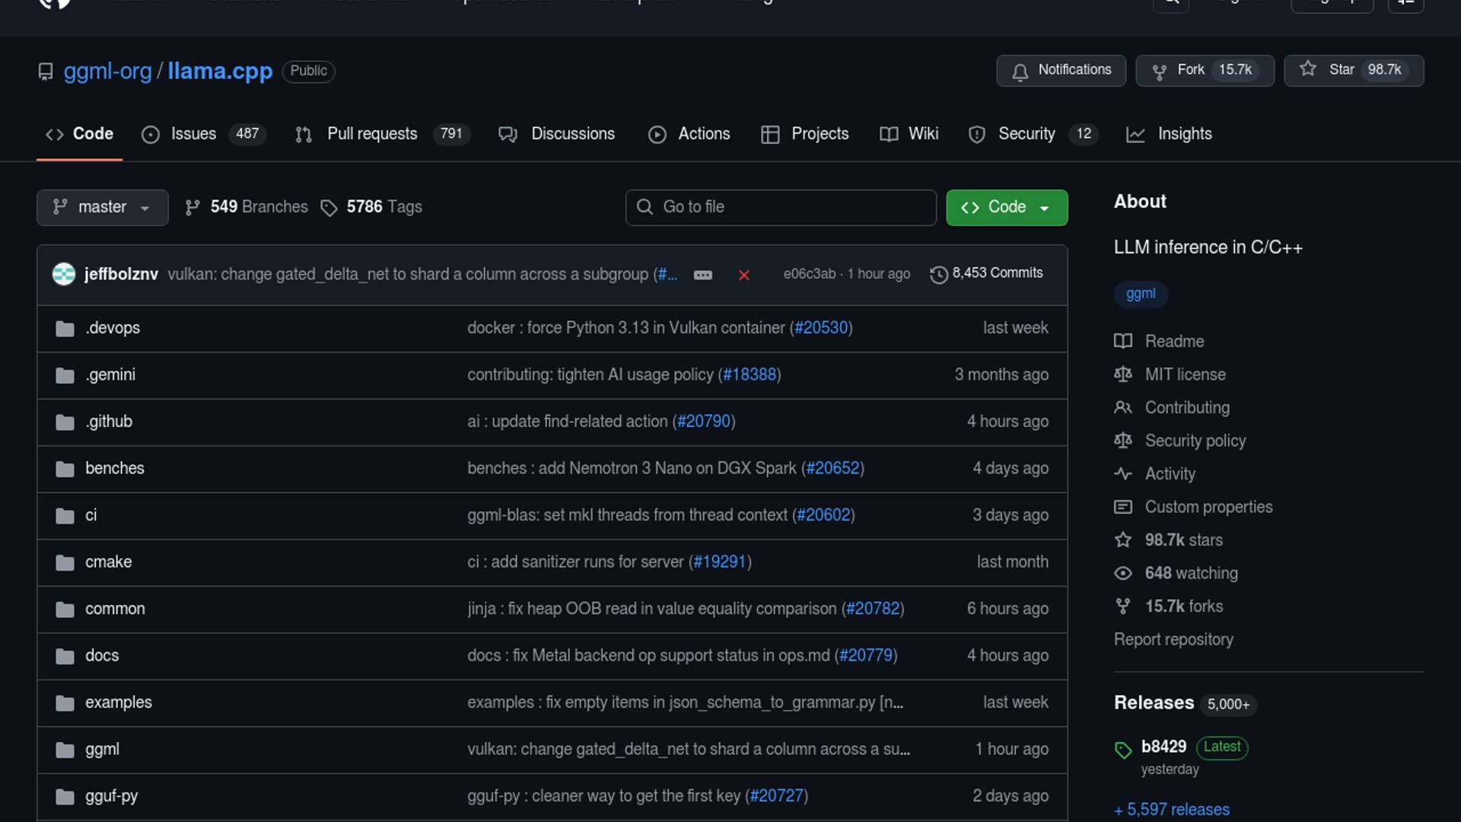Switch to the Issues tab
This screenshot has height=822, width=1461.
[193, 134]
